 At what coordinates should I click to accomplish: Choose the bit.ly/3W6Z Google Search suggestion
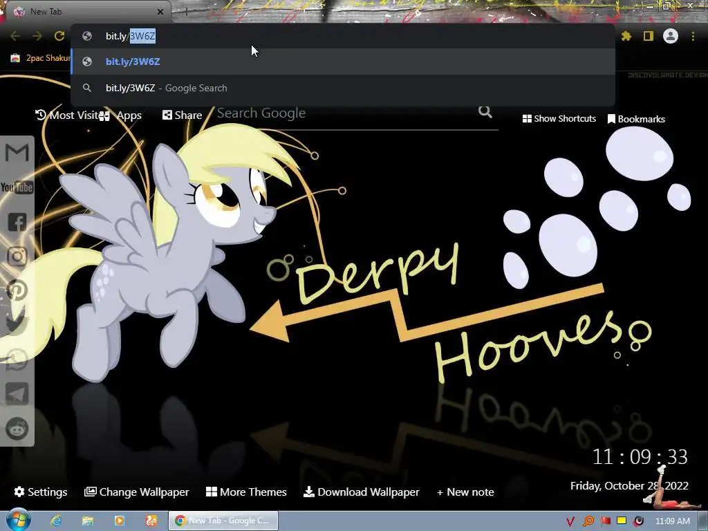click(x=343, y=88)
